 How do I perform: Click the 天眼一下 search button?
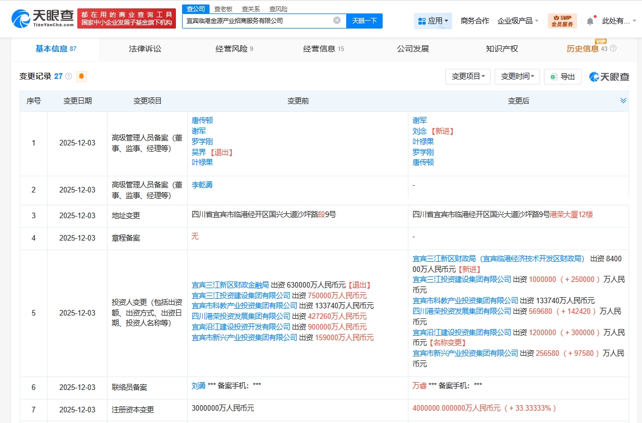pyautogui.click(x=364, y=21)
